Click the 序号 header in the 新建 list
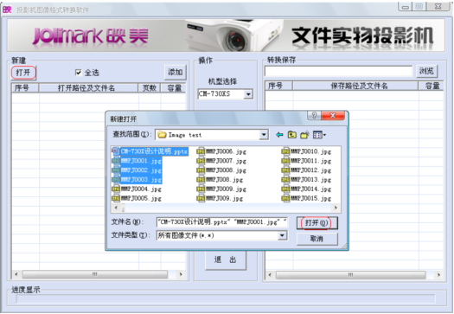 click(25, 87)
